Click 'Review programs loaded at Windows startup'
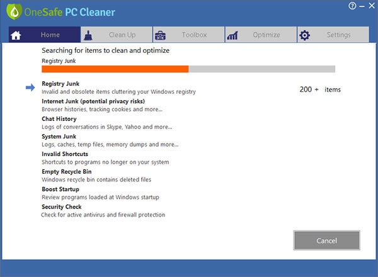 tap(100, 197)
